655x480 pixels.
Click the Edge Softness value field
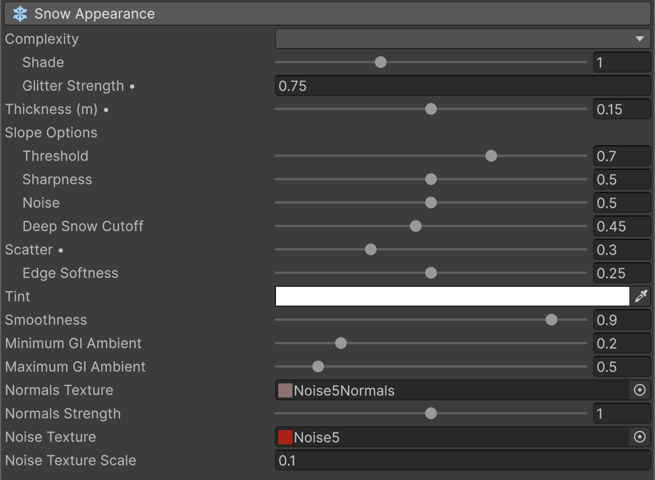tap(622, 273)
